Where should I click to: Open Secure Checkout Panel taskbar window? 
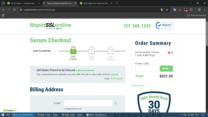[24, 115]
